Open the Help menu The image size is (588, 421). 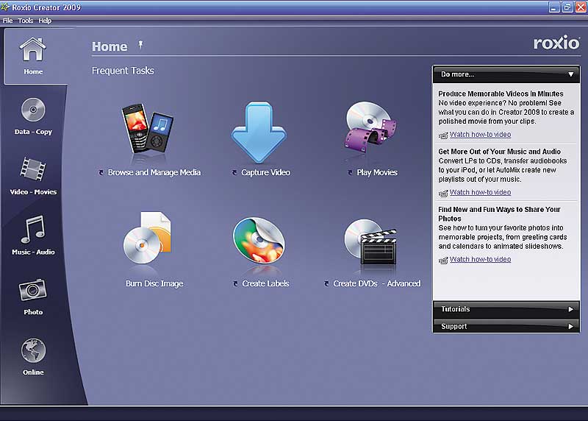point(45,21)
